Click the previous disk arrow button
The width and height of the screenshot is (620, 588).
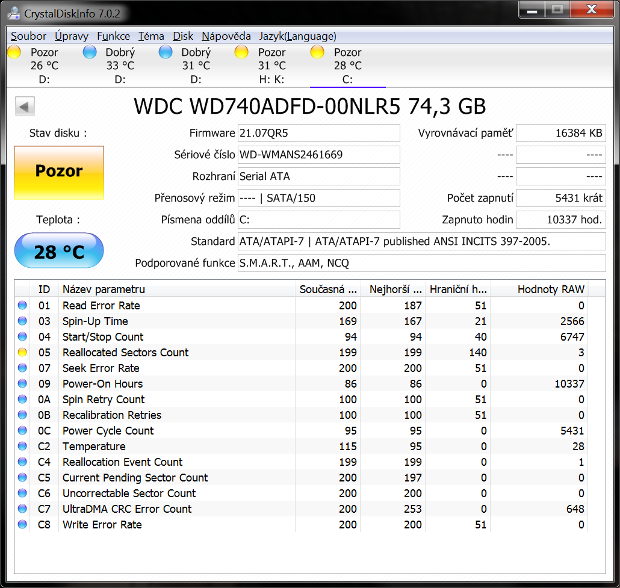point(25,107)
